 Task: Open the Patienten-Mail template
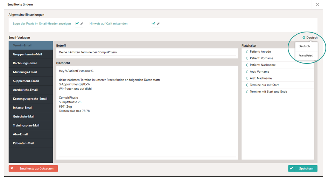pyautogui.click(x=31, y=143)
